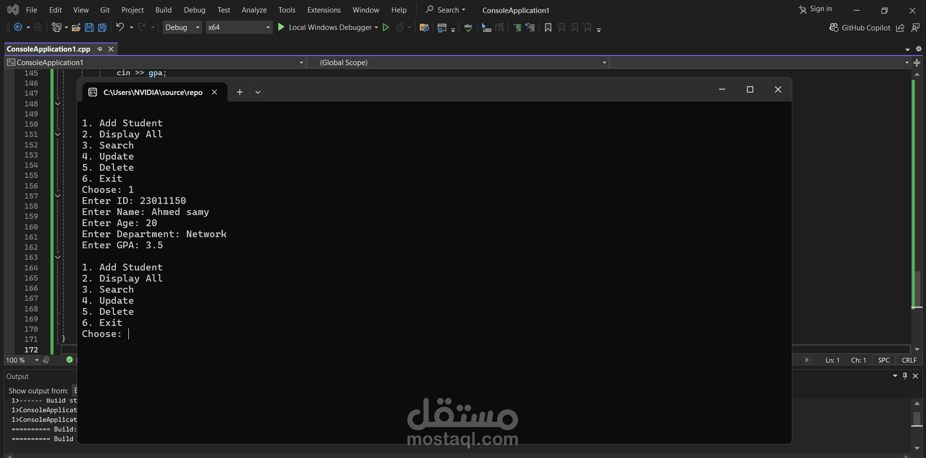The image size is (926, 458).
Task: Click the editor settings gear icon
Action: (x=919, y=49)
